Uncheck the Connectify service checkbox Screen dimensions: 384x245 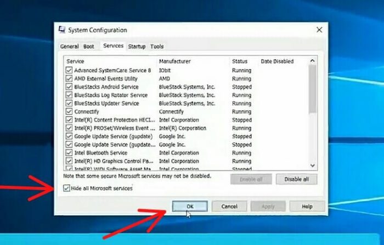click(x=69, y=112)
